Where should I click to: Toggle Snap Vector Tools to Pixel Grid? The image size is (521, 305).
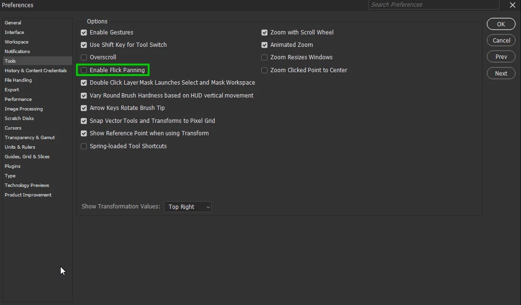click(x=84, y=121)
